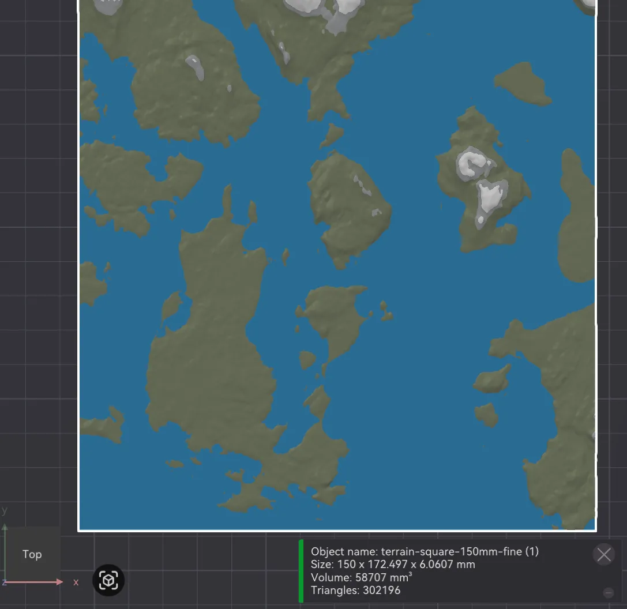This screenshot has width=627, height=609.
Task: Click the object name text in the info panel
Action: coord(425,551)
